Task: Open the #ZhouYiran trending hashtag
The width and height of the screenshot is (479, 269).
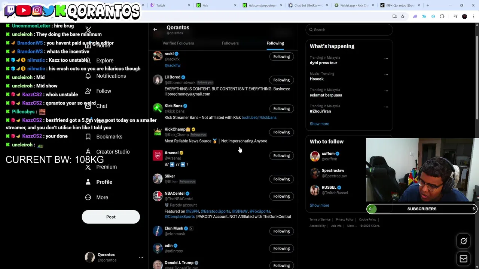Action: (x=320, y=111)
